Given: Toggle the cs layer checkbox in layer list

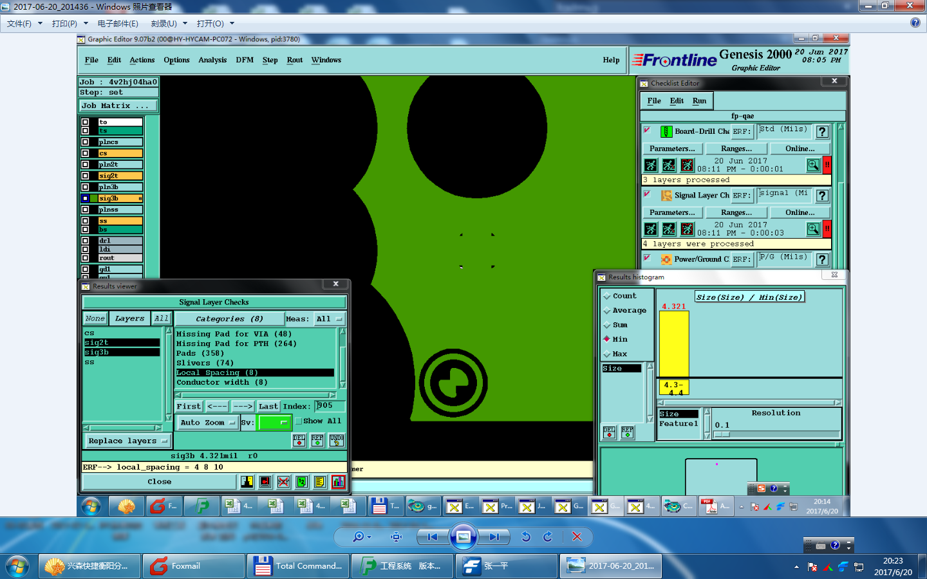Looking at the screenshot, I should pos(85,153).
